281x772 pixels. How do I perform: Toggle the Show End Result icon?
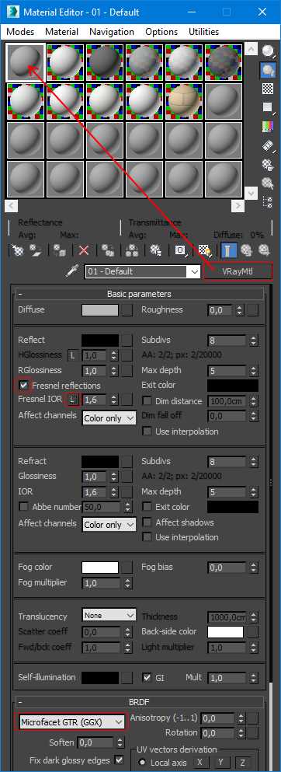pyautogui.click(x=228, y=250)
